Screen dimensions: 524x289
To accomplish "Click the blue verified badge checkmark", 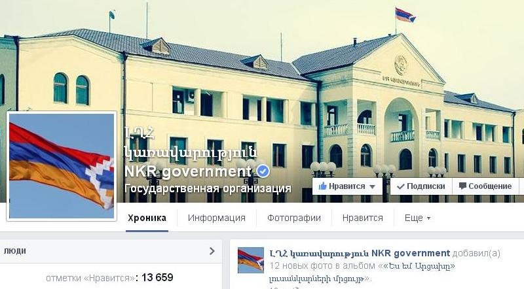I will pyautogui.click(x=263, y=171).
